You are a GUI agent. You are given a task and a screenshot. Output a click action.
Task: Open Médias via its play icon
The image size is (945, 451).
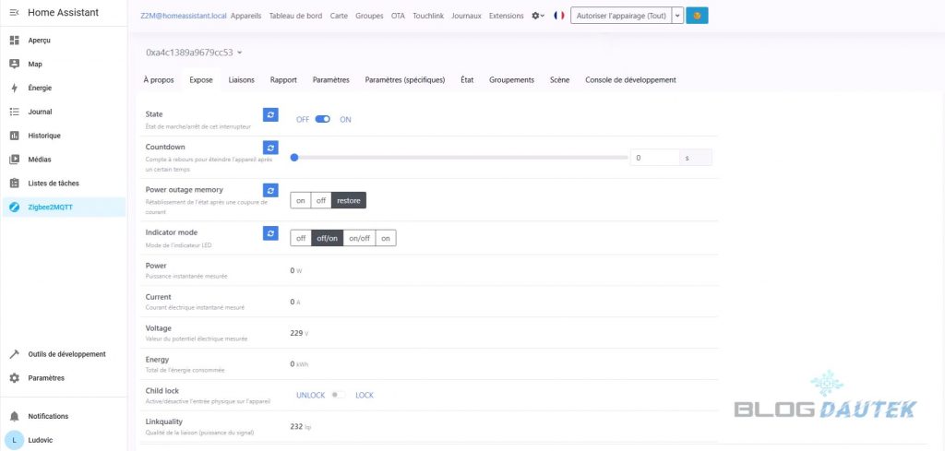14,159
